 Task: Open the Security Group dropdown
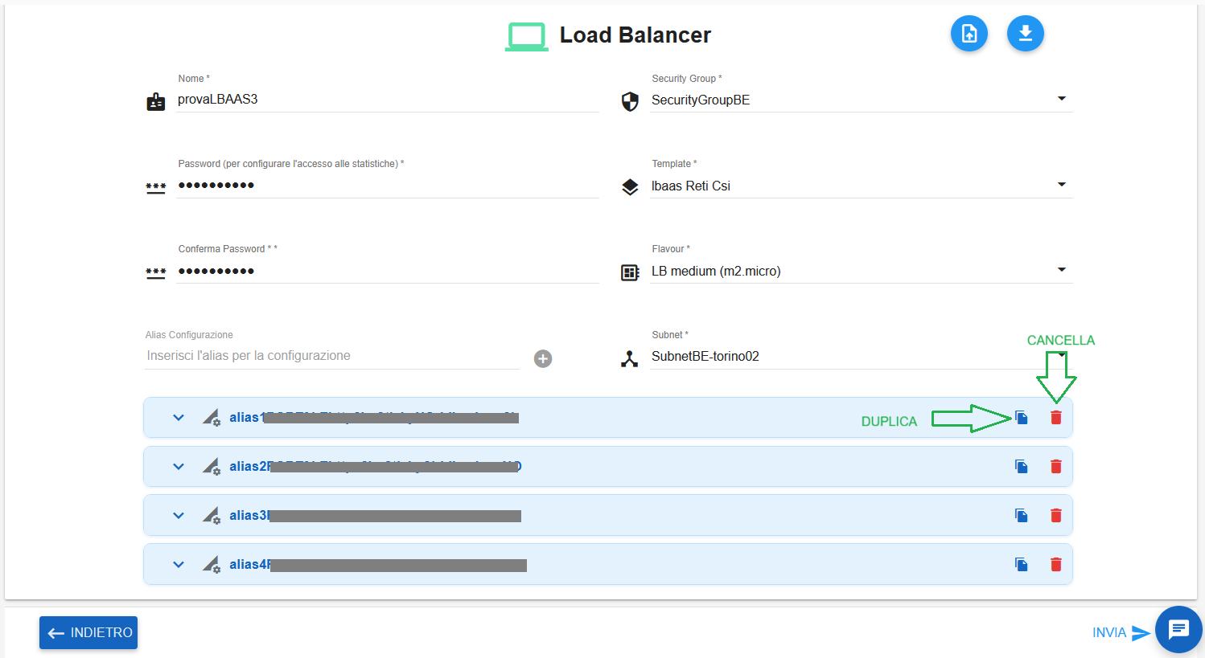pos(862,100)
